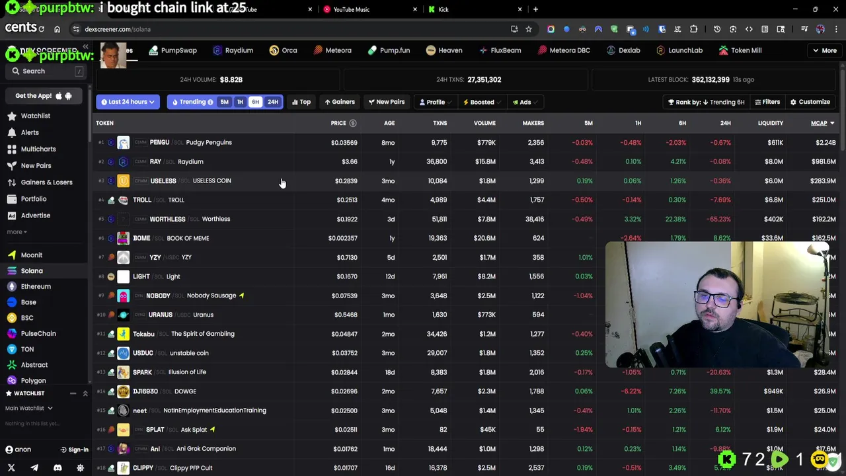
Task: Click the NOBODY token logo
Action: coord(124,296)
